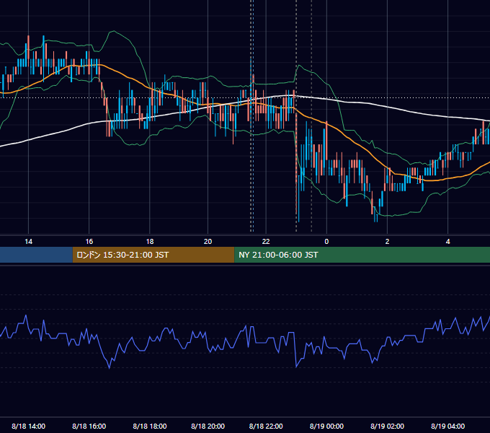
Task: Click the 8/18 16:00 date label
Action: (x=89, y=426)
